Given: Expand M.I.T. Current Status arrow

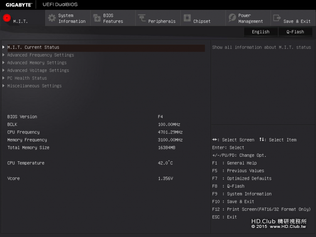Looking at the screenshot, I should point(4,47).
